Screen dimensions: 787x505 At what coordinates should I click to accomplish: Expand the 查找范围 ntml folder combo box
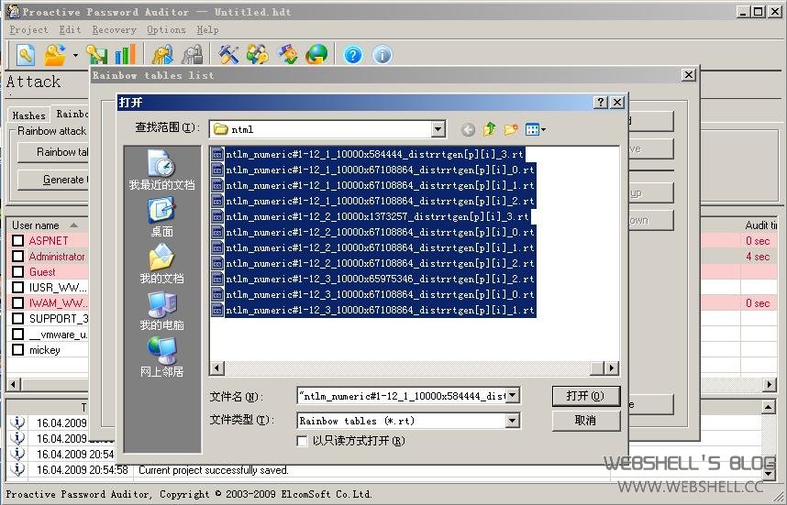[438, 129]
